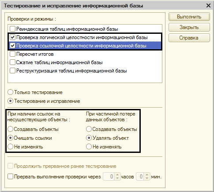
Task: Choose Не изменять under частичной потере данных
Action: point(89,147)
